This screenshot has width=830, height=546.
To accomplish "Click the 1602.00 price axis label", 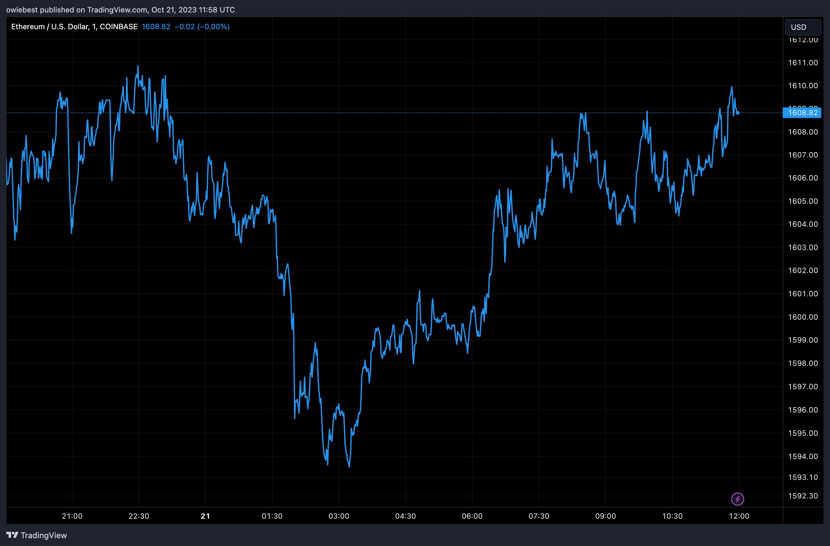I will click(x=803, y=271).
